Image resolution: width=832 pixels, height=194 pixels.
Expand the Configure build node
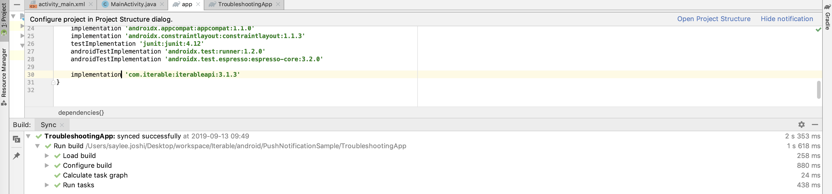[47, 166]
